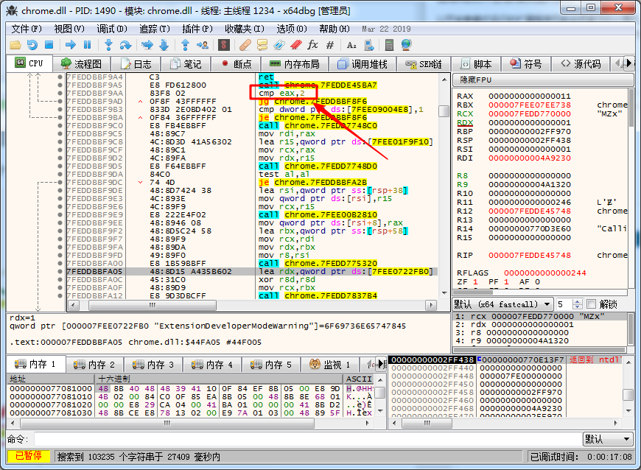The image size is (641, 470).
Task: Open the 收藏夹(I) menu
Action: pos(245,29)
